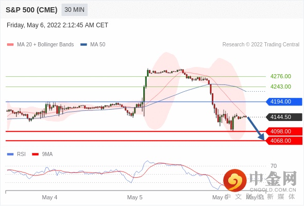Click the 4243.00 resistance level label
The width and height of the screenshot is (304, 206).
point(280,87)
